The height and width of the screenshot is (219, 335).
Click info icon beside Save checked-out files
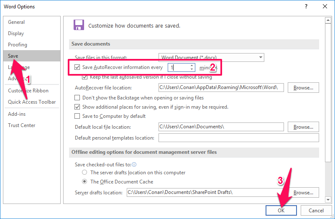pyautogui.click(x=134, y=165)
